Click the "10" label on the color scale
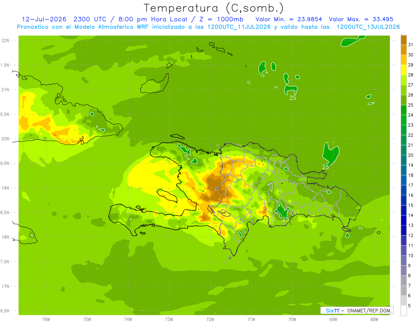 point(411,255)
